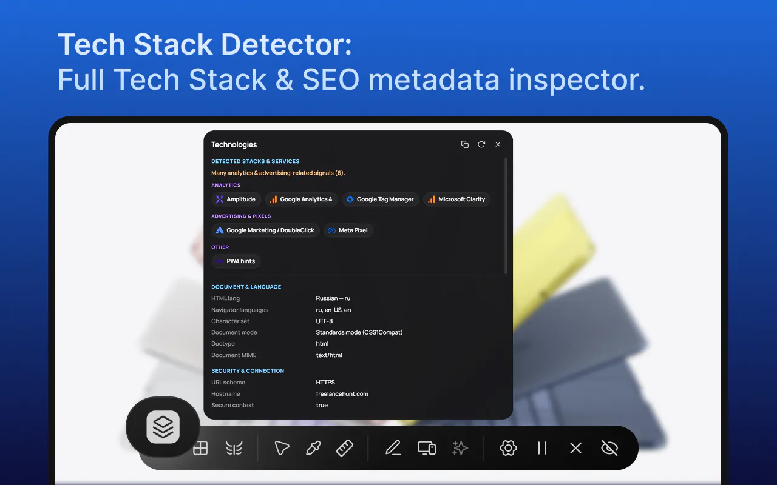
Task: Click the text/html MIME value
Action: point(329,355)
